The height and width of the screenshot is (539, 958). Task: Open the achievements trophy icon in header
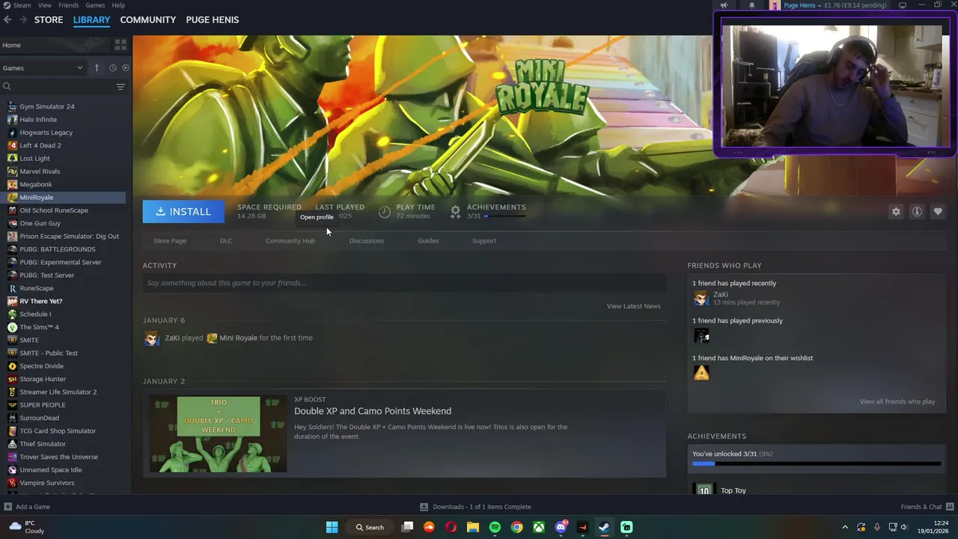(x=455, y=212)
